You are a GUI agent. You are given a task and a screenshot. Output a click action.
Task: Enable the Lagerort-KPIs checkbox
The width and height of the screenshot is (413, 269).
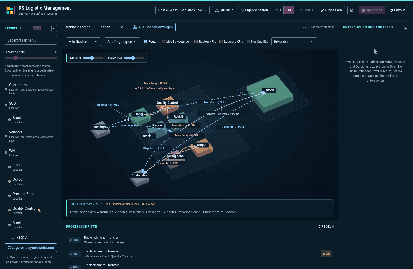pyautogui.click(x=221, y=42)
